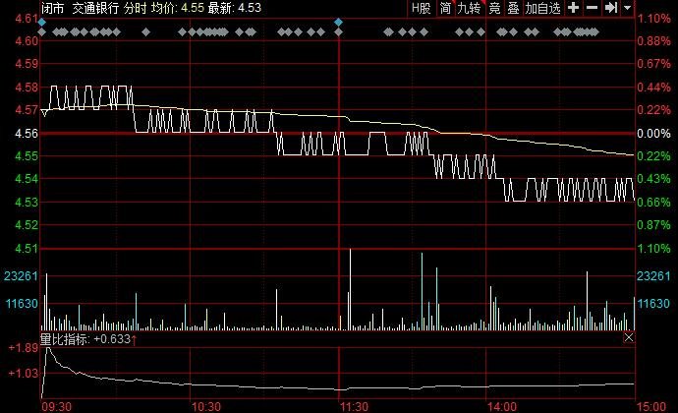The height and width of the screenshot is (413, 678).
Task: Open the toolbar dropdown triangle
Action: pyautogui.click(x=628, y=8)
